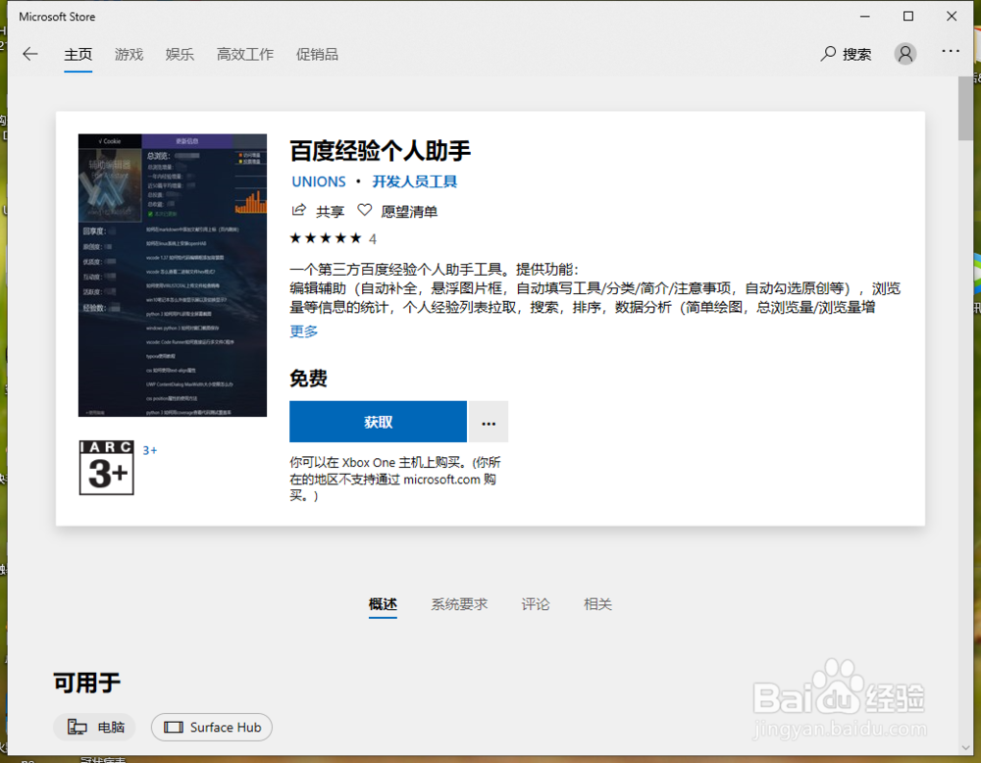
Task: Open more options beside the 获取 button
Action: point(489,422)
